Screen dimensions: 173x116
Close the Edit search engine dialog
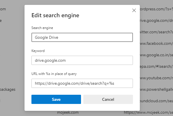134,10
